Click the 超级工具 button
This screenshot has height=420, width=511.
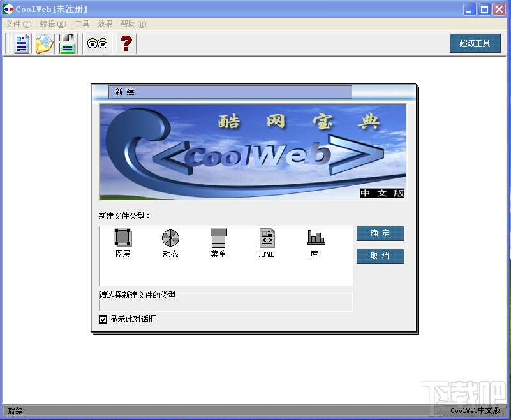475,43
